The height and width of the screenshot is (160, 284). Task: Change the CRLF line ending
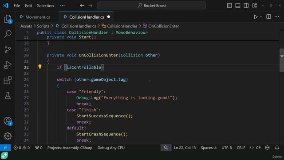tap(241, 148)
